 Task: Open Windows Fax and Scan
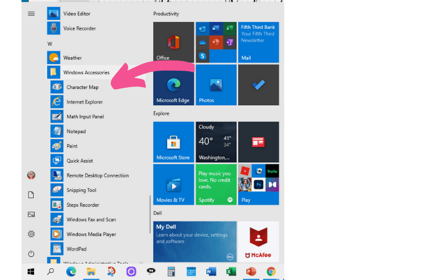(x=97, y=219)
